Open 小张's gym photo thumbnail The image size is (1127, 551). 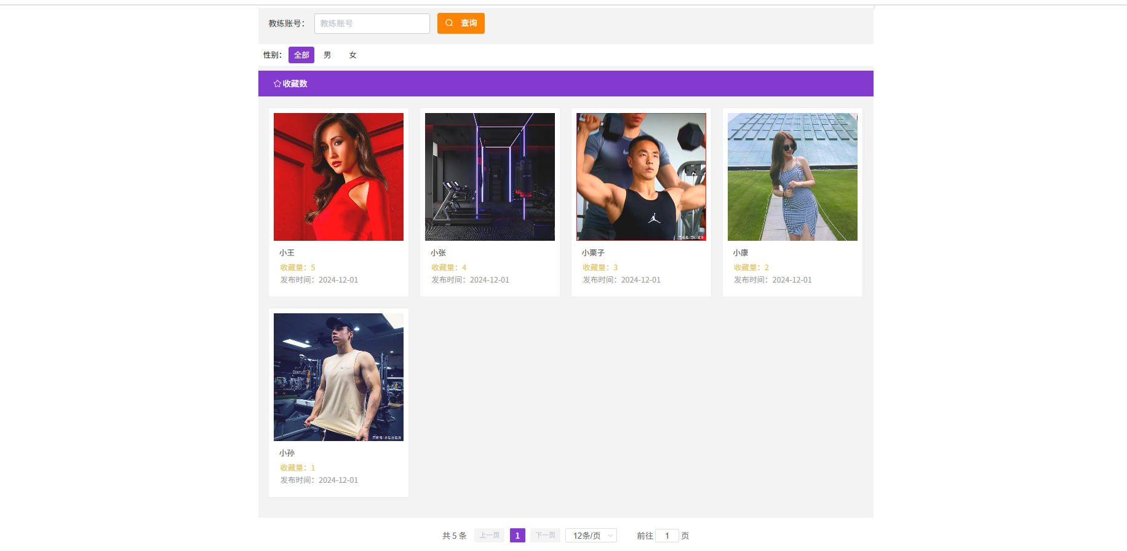click(490, 177)
